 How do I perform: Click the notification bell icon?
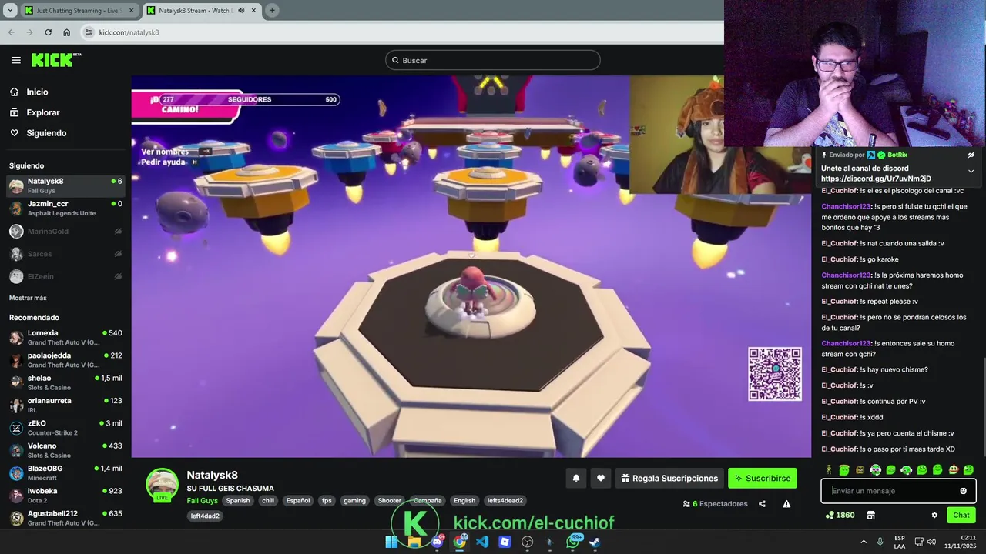pyautogui.click(x=575, y=479)
